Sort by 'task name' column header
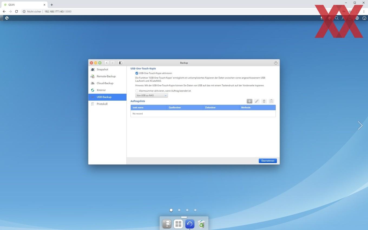 coord(149,108)
